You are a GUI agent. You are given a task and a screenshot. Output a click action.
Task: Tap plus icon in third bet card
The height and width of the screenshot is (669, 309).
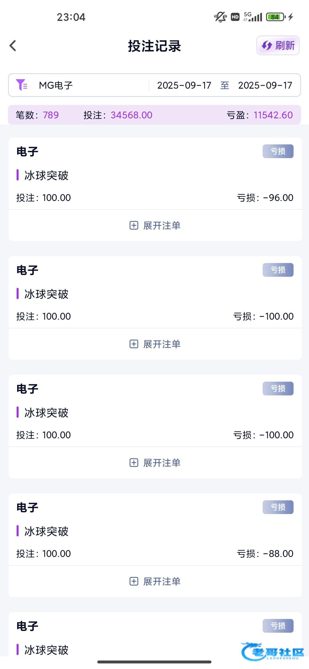click(134, 463)
